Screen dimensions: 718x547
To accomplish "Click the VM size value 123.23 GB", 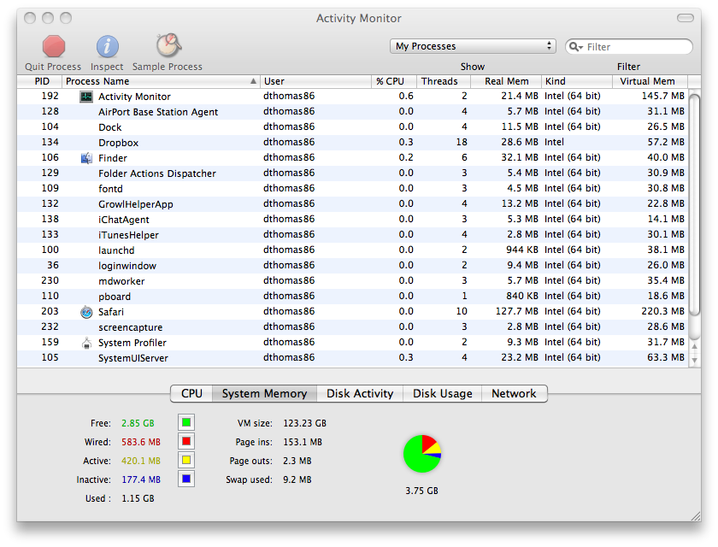I will (x=304, y=423).
